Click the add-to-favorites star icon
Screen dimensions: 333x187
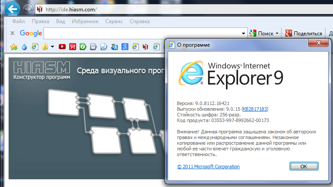pos(13,46)
